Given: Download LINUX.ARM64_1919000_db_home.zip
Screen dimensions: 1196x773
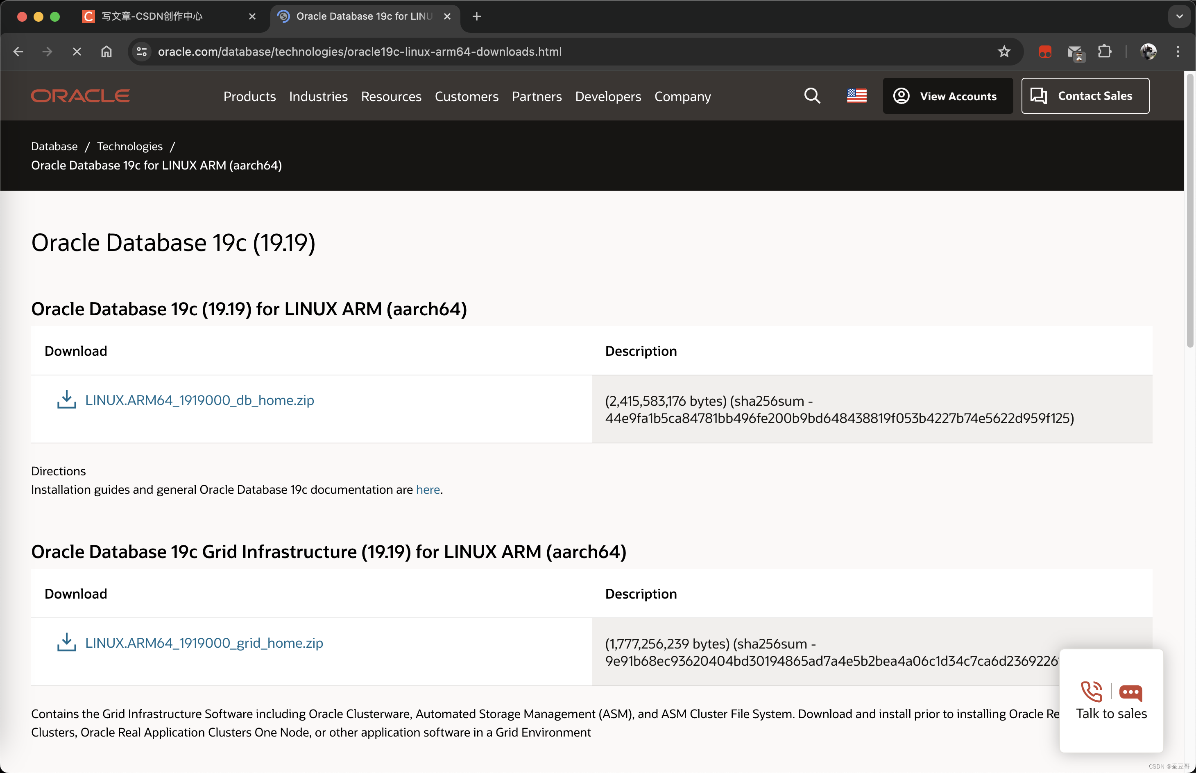Looking at the screenshot, I should (199, 400).
